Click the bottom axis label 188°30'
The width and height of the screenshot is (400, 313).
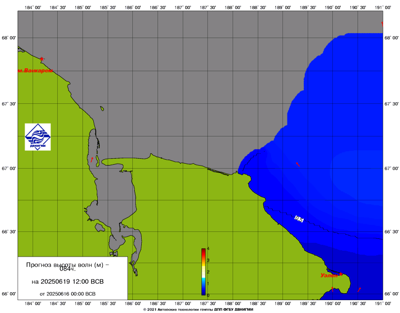[x=258, y=303]
